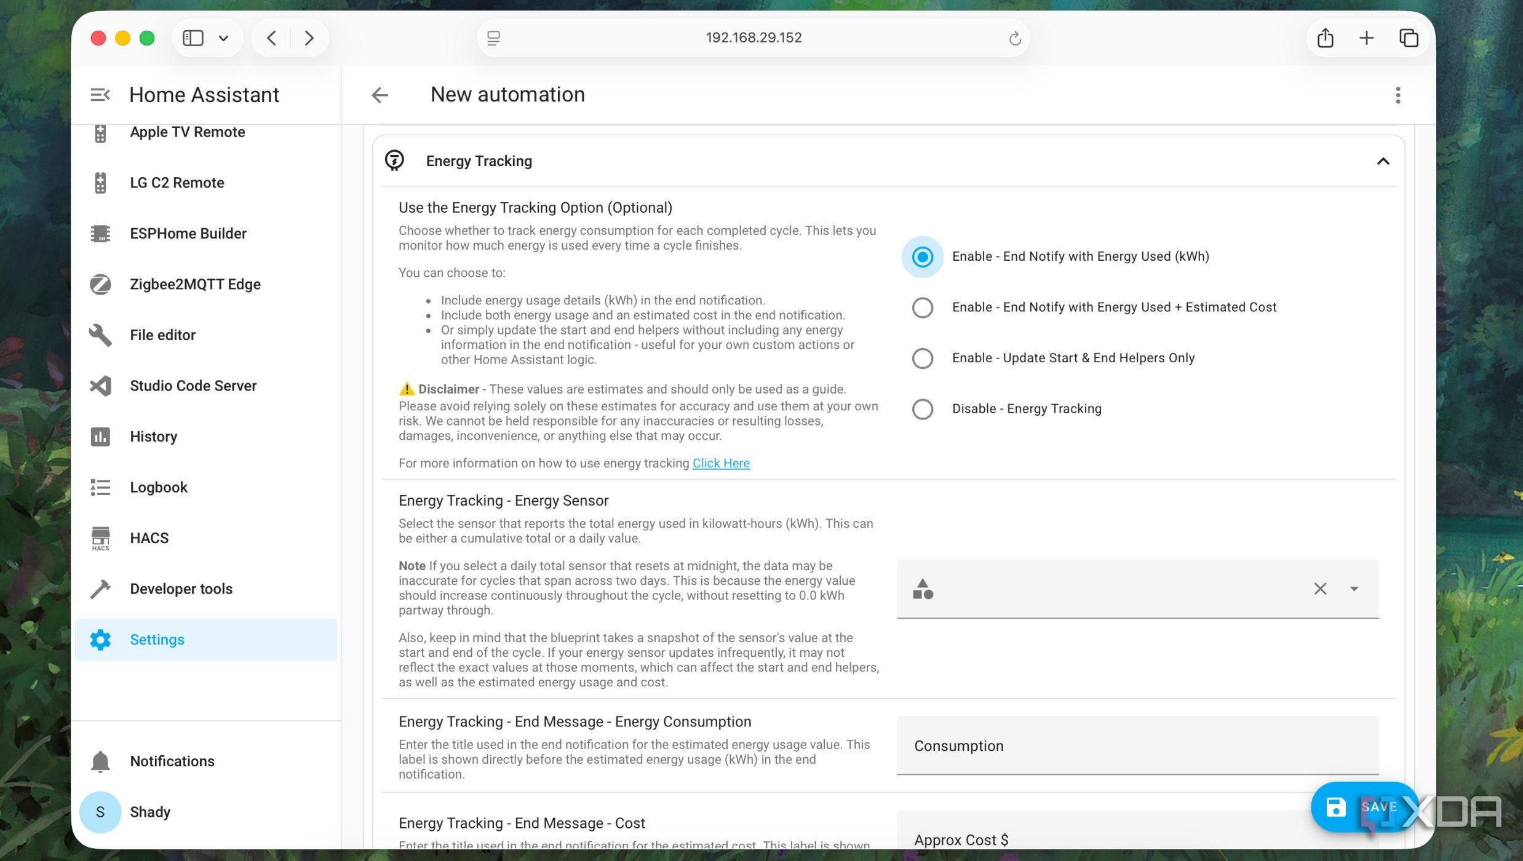Click the Settings gear icon
Image resolution: width=1523 pixels, height=861 pixels.
coord(100,640)
